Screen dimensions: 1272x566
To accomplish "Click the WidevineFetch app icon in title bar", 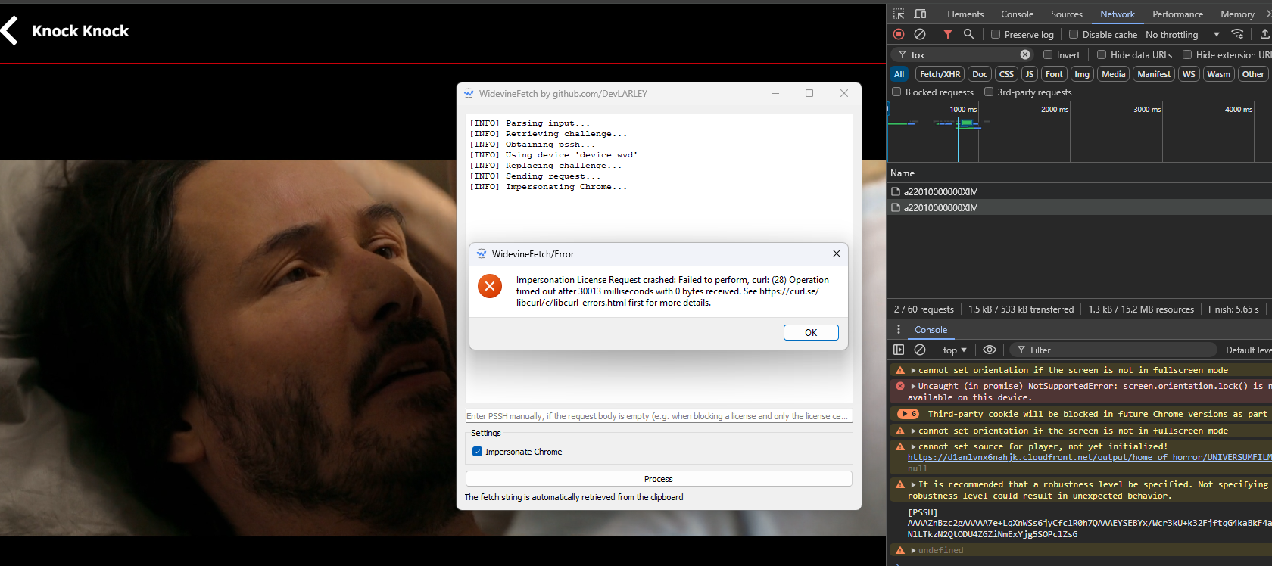I will (x=469, y=93).
